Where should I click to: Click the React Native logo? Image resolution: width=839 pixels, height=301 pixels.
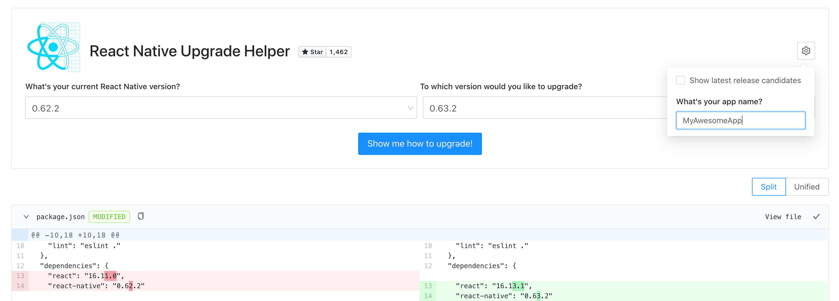coord(54,47)
